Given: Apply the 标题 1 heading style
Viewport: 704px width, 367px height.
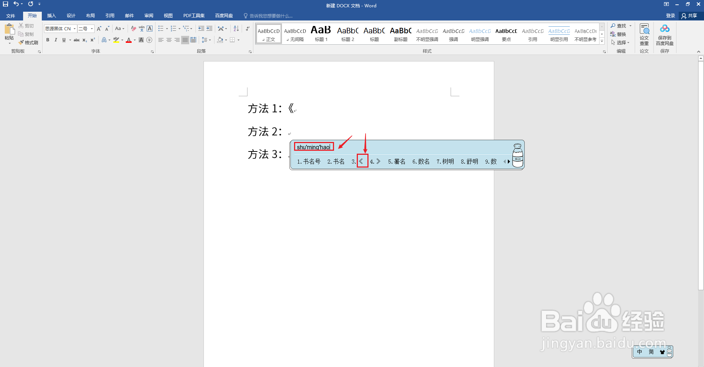Looking at the screenshot, I should coord(321,34).
